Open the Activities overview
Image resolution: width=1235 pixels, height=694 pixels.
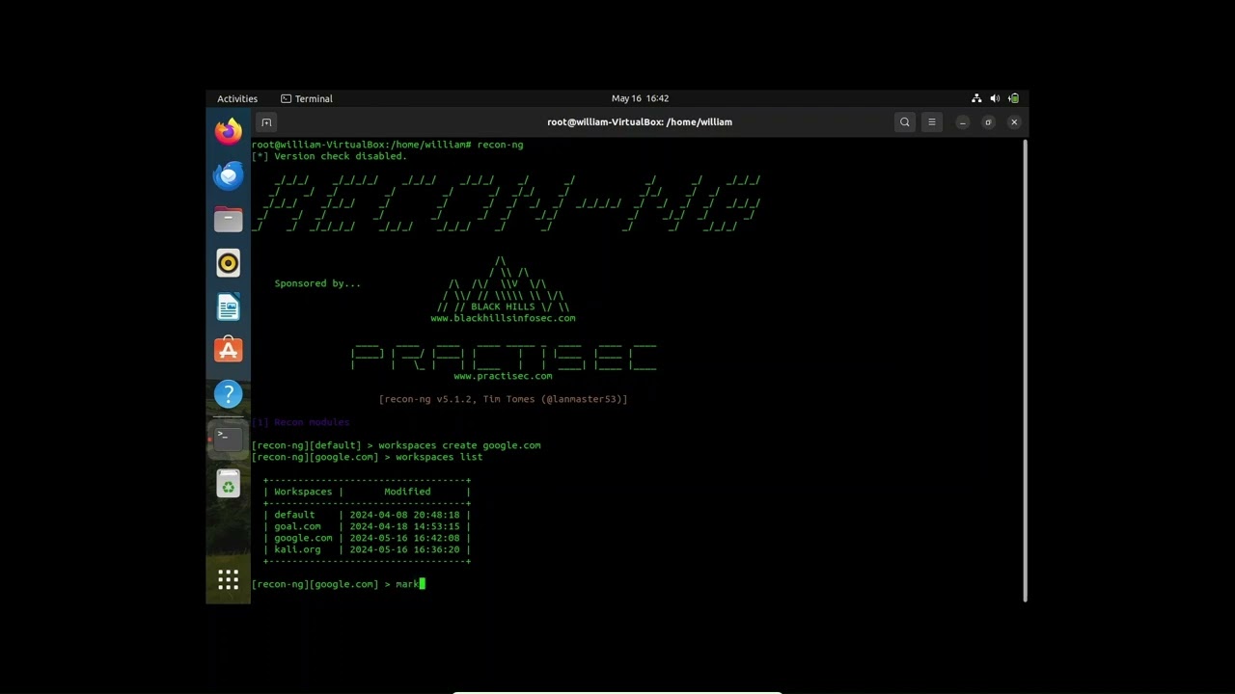coord(237,98)
